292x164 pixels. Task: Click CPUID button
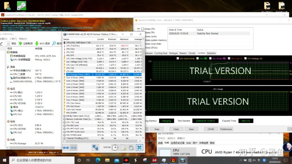point(211,129)
